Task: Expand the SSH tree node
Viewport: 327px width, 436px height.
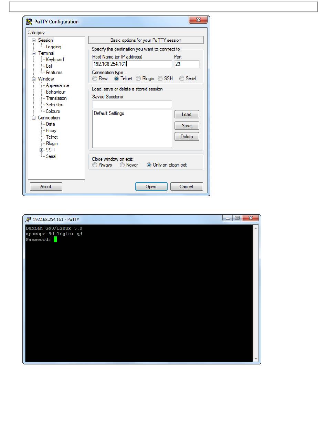Action: click(x=42, y=150)
